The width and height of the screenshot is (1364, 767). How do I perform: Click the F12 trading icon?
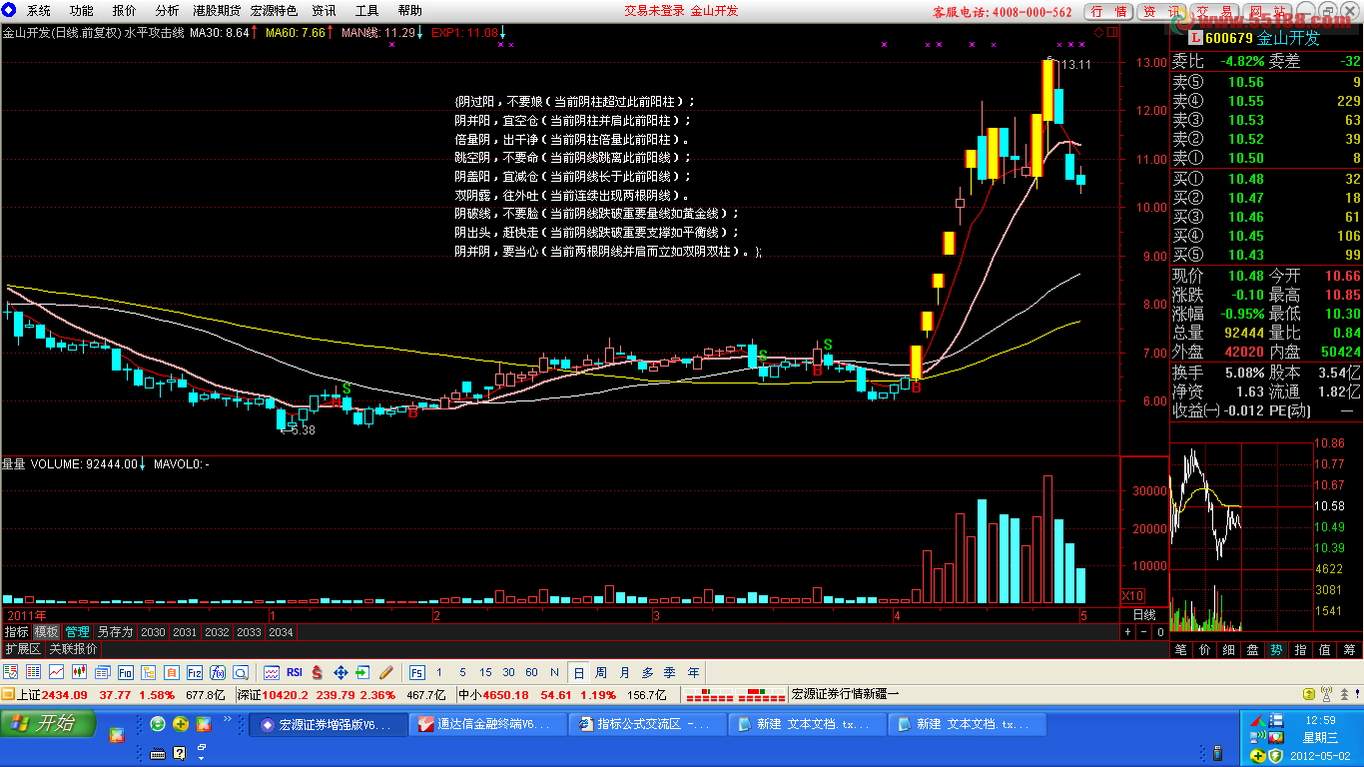pyautogui.click(x=195, y=672)
